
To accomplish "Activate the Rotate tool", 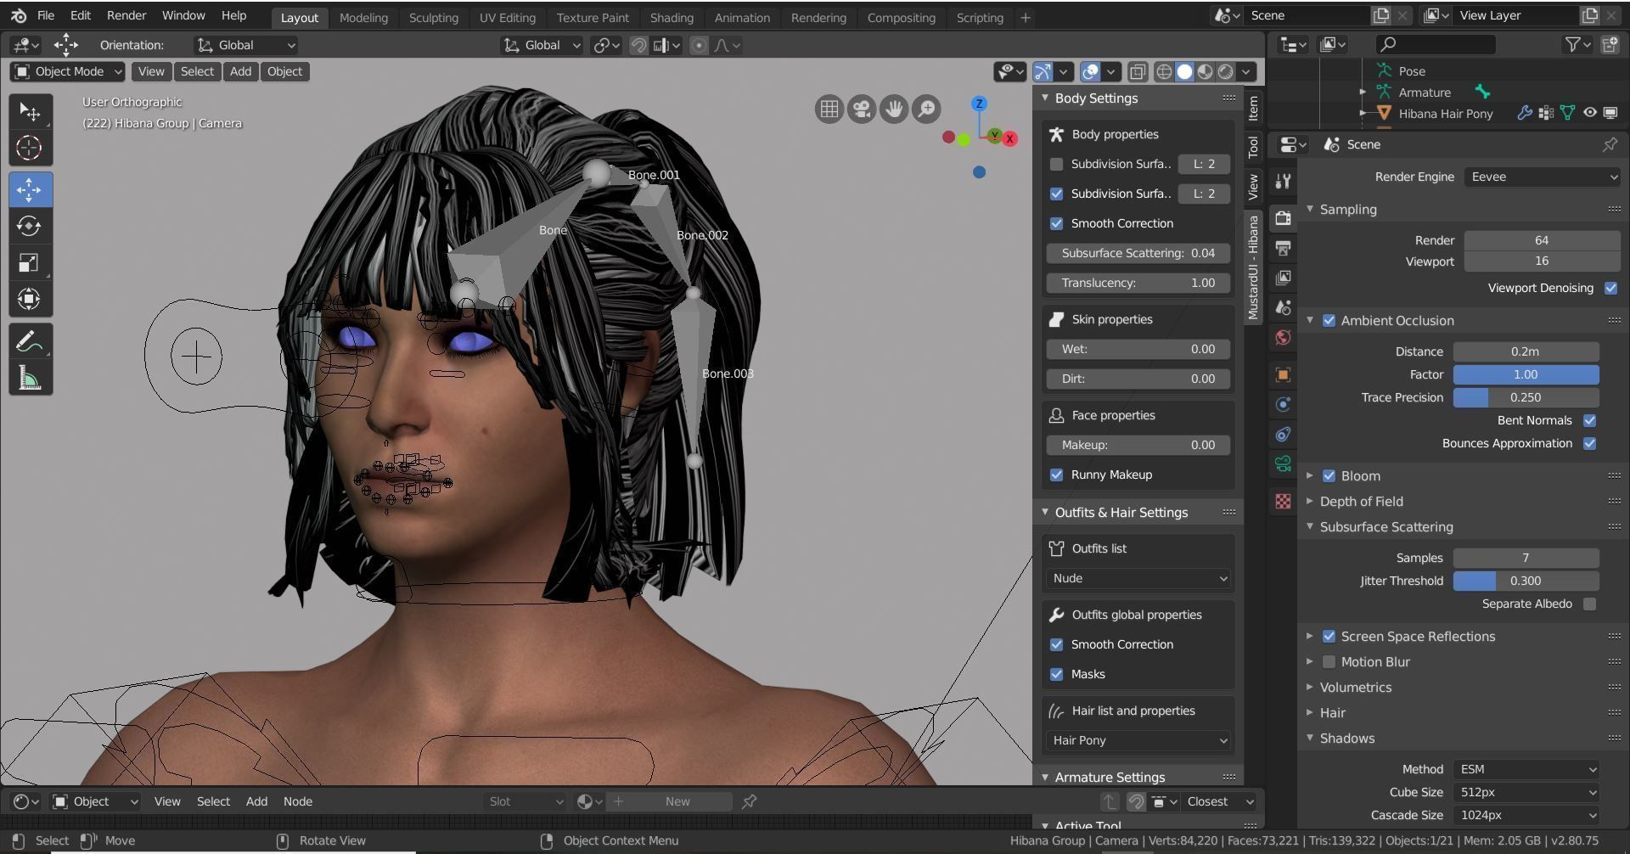I will [30, 226].
